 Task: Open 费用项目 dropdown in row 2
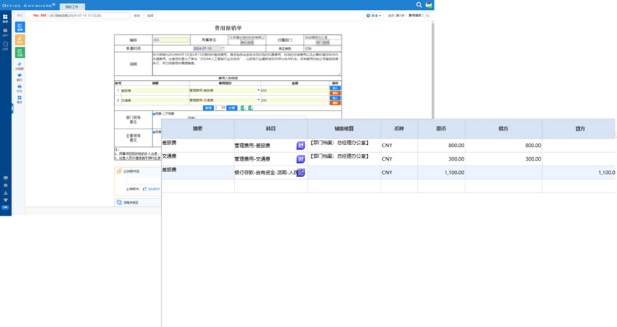(258, 100)
